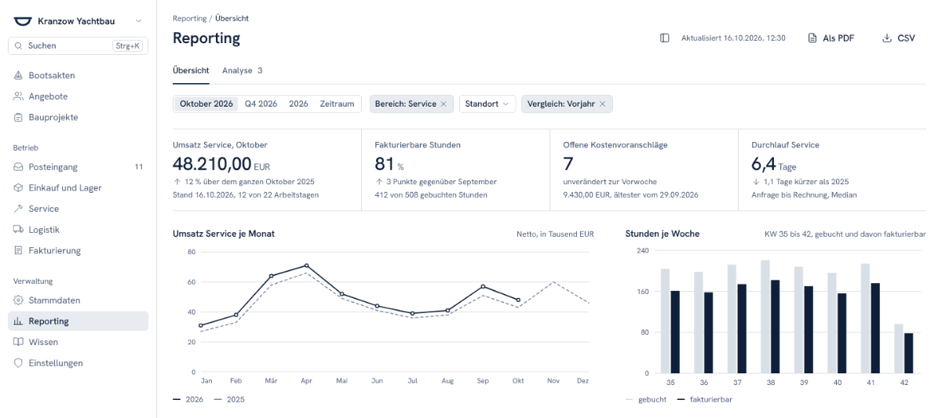942x418 pixels.
Task: Click the week 42 fakturierbar bar
Action: click(x=908, y=353)
